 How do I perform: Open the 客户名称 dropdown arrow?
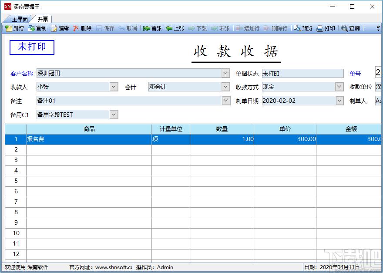[225, 73]
